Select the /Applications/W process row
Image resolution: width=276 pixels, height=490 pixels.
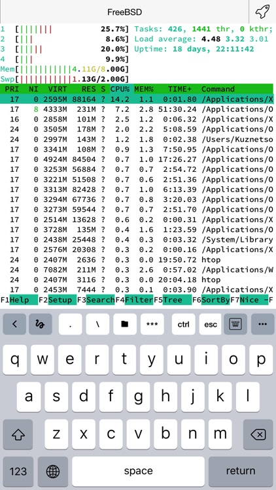(x=138, y=270)
